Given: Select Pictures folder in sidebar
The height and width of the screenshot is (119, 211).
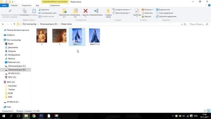Looking at the screenshot, I should (13, 55).
